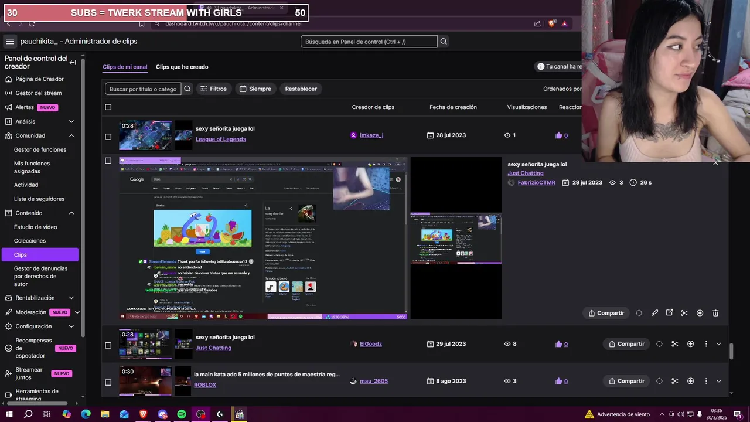Open Gestor del stream in sidebar
Image resolution: width=750 pixels, height=422 pixels.
pos(40,93)
